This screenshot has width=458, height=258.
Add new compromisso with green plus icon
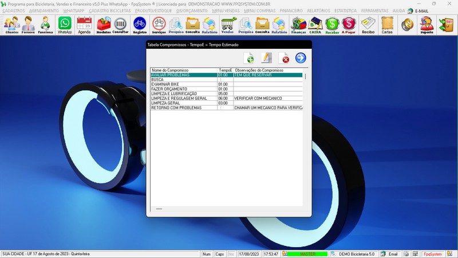click(249, 58)
